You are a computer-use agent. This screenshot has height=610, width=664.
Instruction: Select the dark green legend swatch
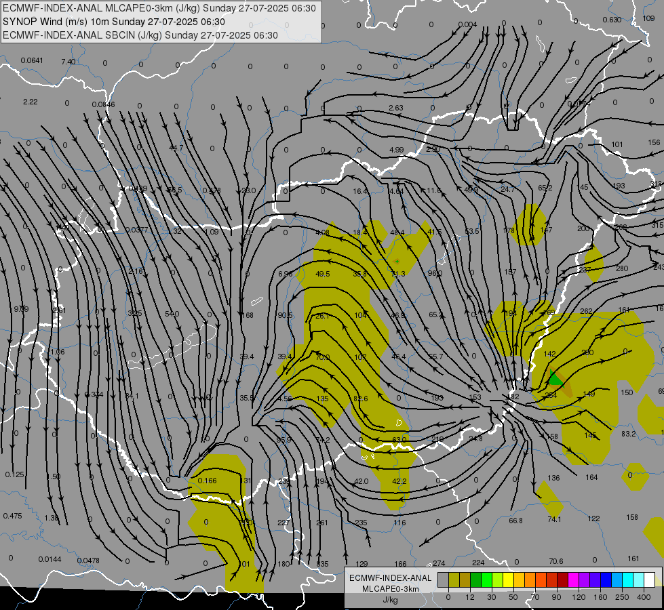tap(475, 580)
